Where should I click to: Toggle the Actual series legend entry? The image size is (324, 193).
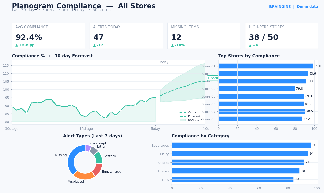tap(188, 113)
